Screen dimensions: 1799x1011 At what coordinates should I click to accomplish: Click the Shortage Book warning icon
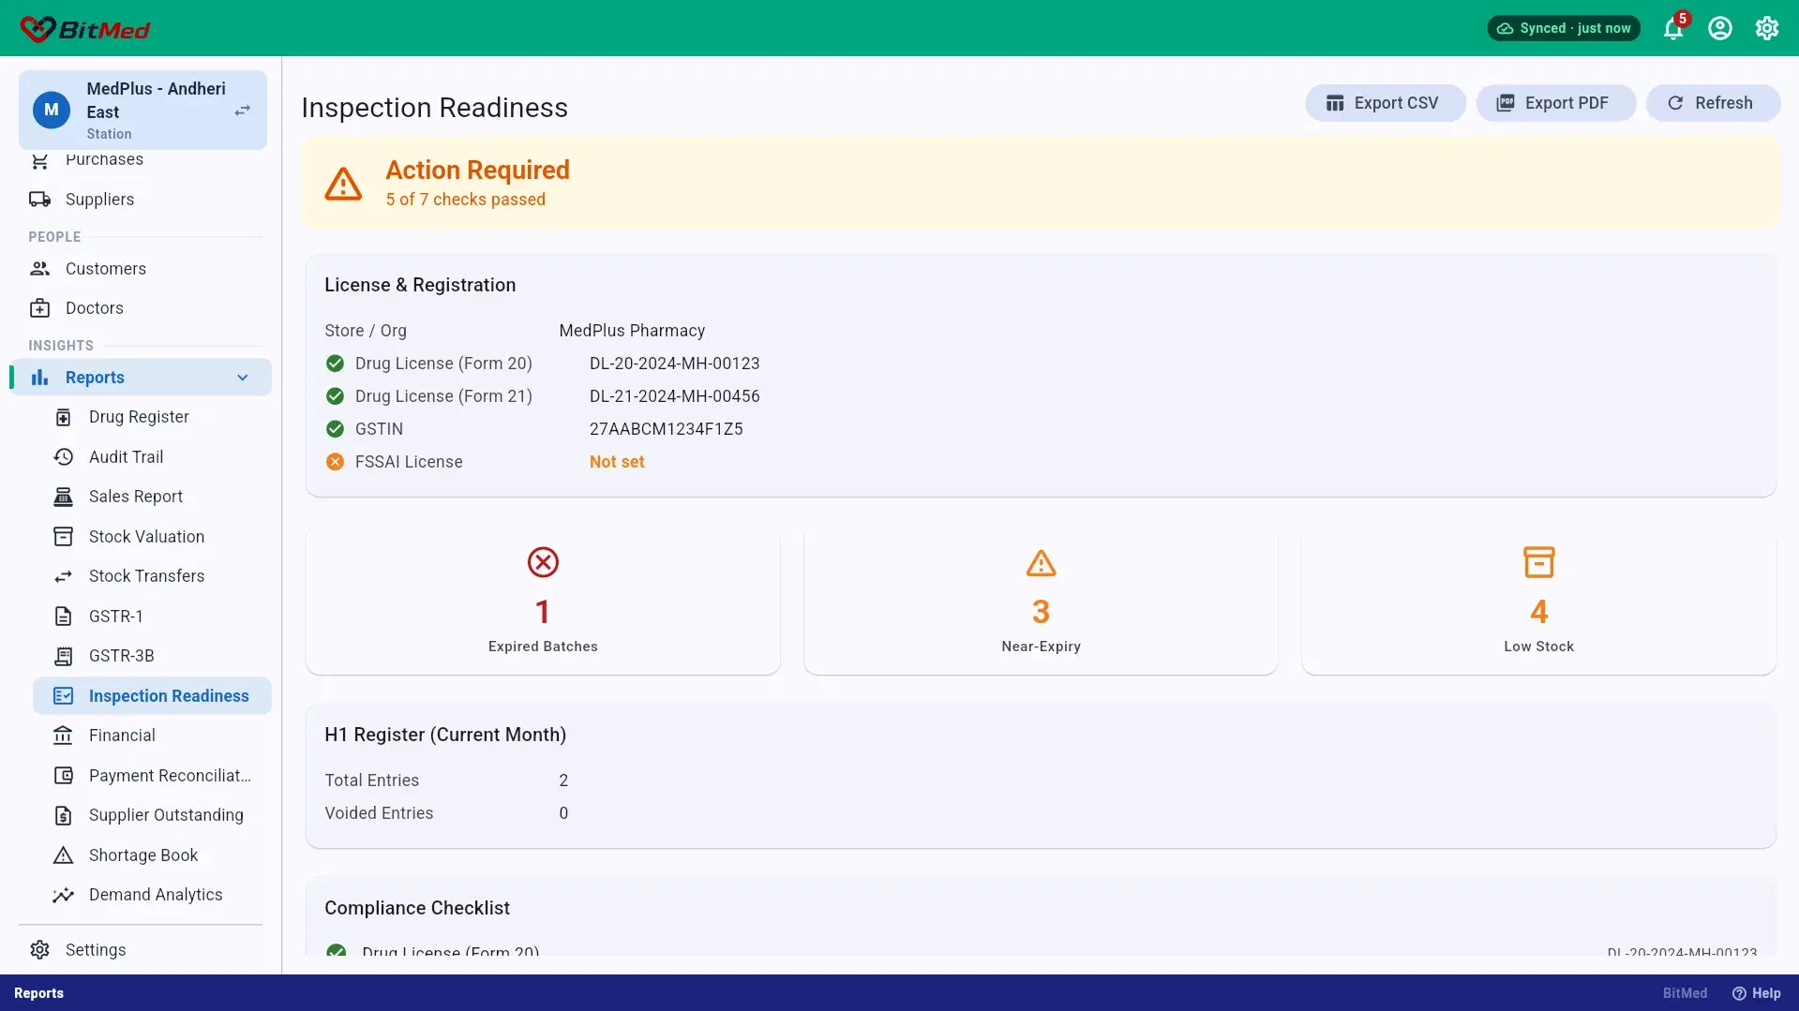[x=63, y=855]
